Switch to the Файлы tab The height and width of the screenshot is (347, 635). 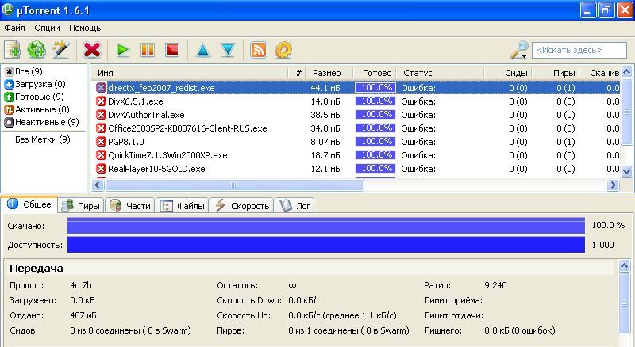coord(183,205)
